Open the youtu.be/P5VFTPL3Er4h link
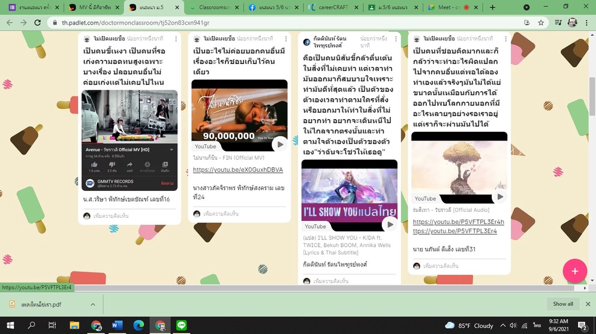Viewport: 596px width, 334px height. coord(459,221)
